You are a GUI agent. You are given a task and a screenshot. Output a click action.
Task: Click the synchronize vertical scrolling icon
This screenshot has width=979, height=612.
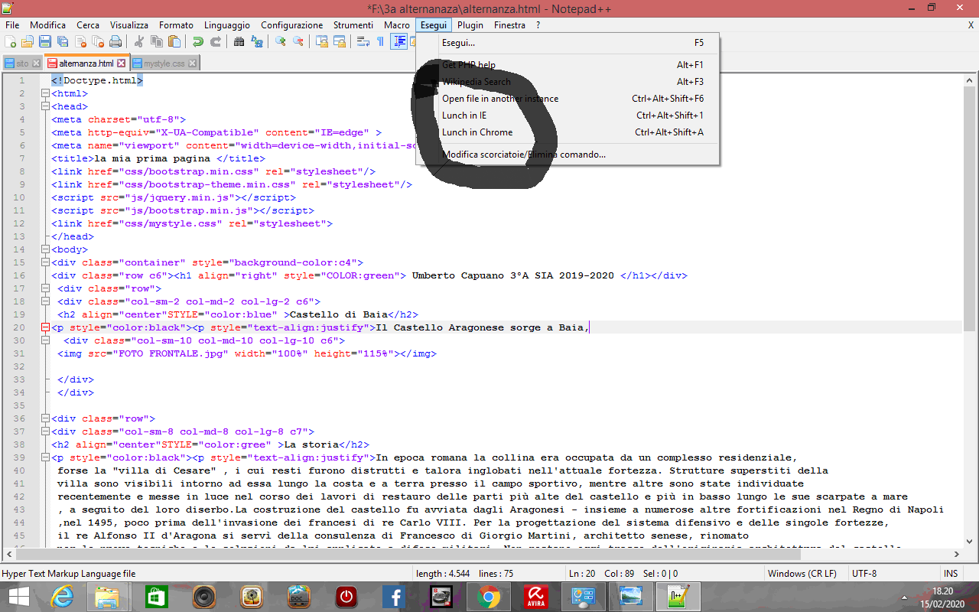click(x=322, y=41)
